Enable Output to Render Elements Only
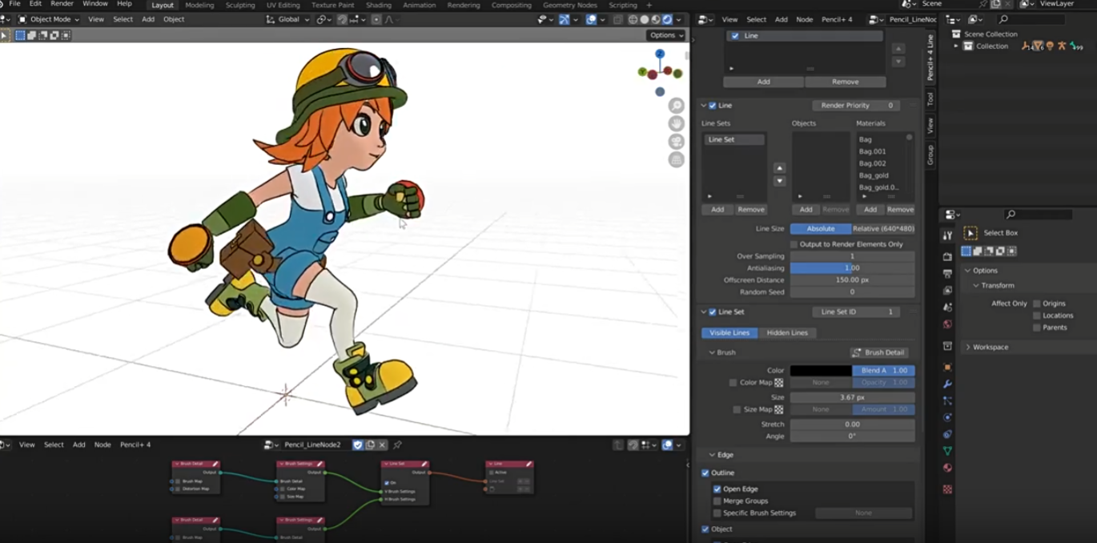 [794, 244]
